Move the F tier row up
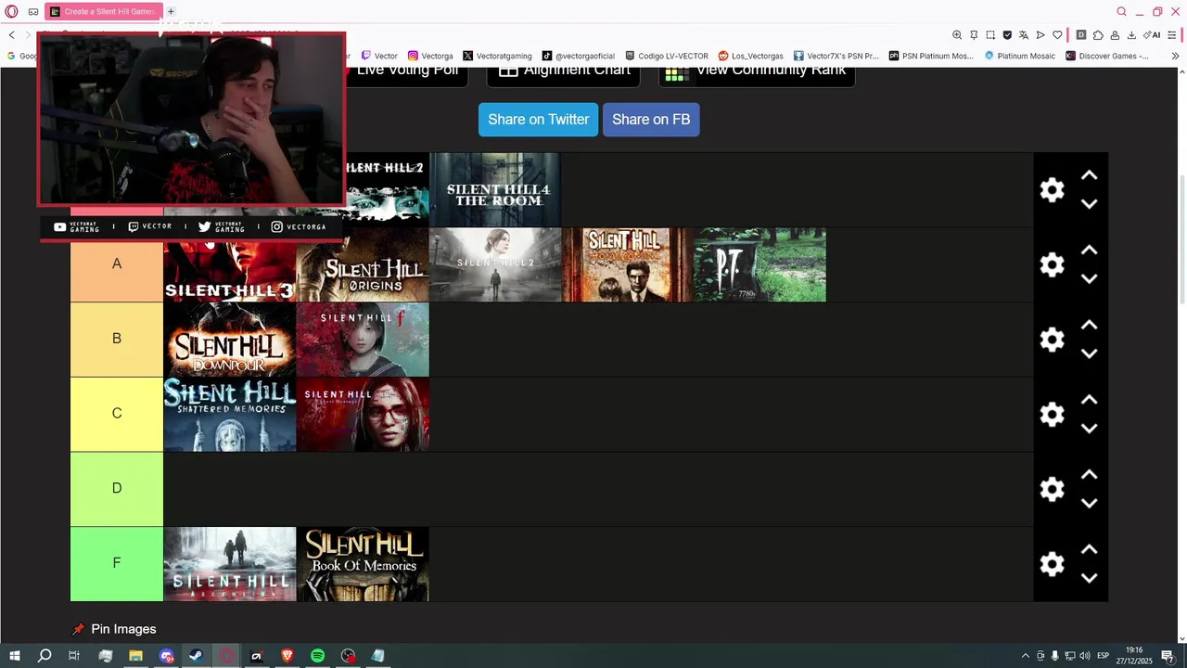 [x=1090, y=550]
